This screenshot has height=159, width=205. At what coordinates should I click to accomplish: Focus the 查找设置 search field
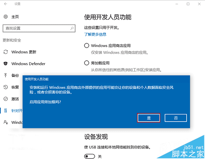[x=39, y=28]
